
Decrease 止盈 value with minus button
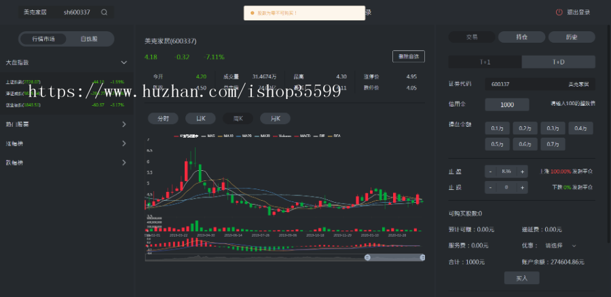(x=491, y=172)
